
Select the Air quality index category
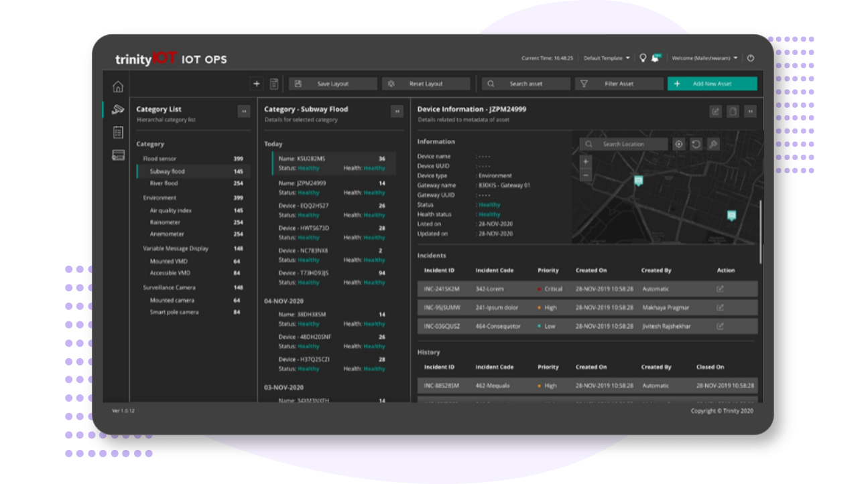pos(169,209)
